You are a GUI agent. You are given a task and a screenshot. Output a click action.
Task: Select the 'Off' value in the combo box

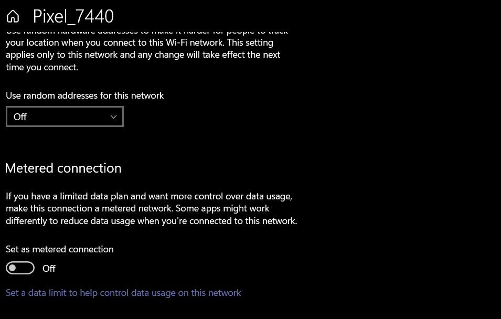tap(20, 116)
